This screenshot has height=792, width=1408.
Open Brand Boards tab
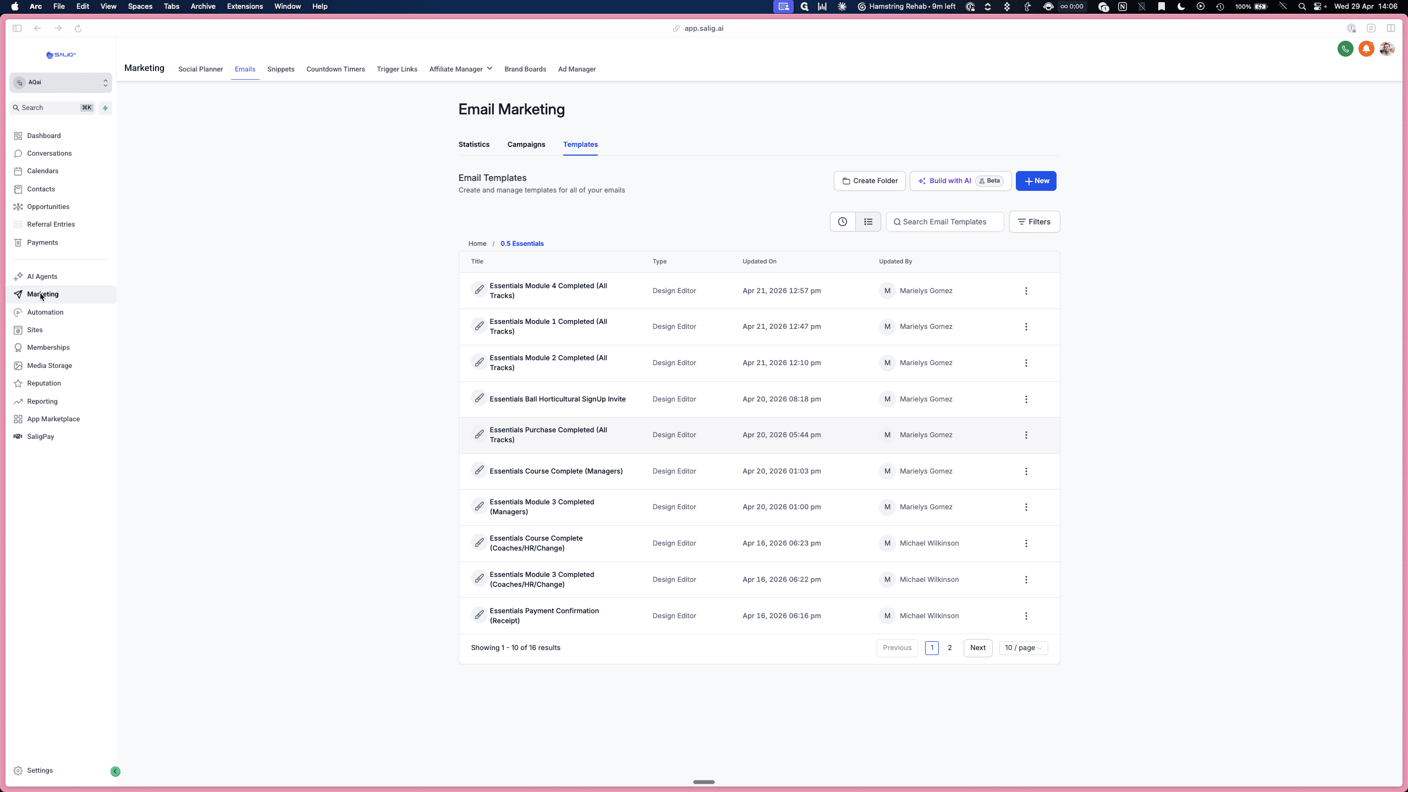[525, 69]
